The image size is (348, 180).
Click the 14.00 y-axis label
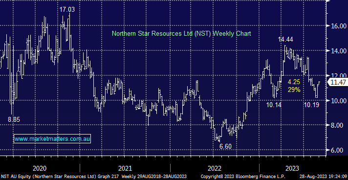point(339,51)
